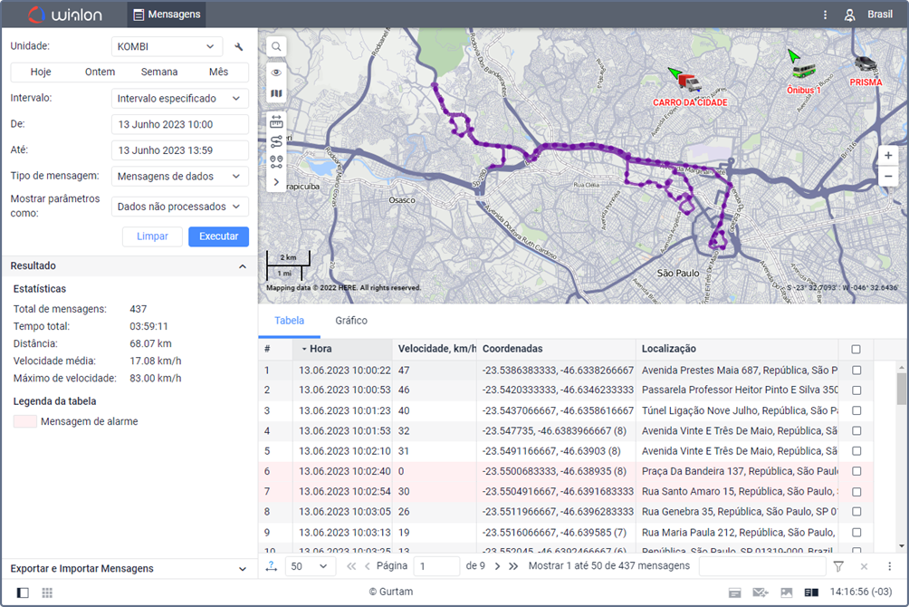This screenshot has width=909, height=607.
Task: Expand the Tipo de mensagem dropdown
Action: [180, 177]
